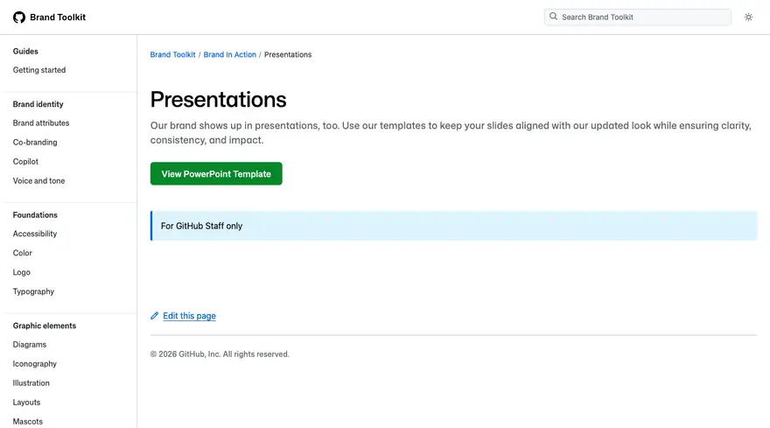Open Getting started in sidebar
770x428 pixels.
[39, 70]
